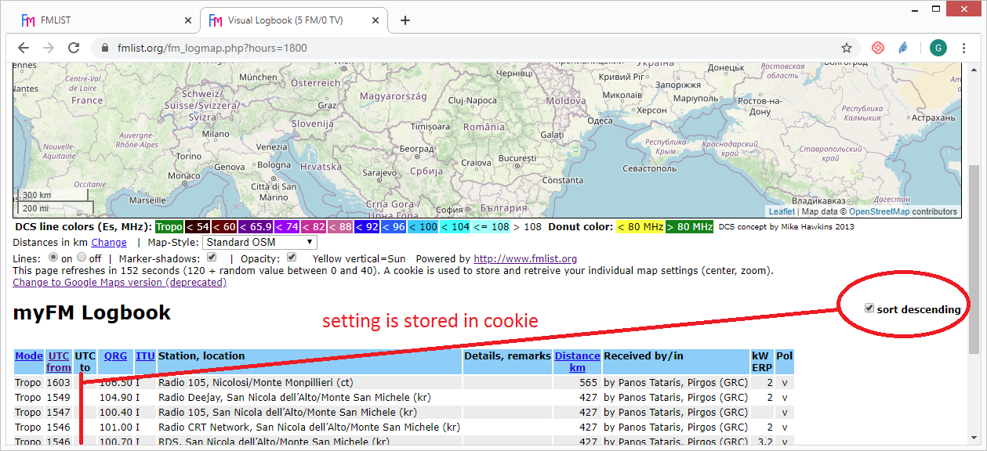Turn map lines on
This screenshot has height=451, width=987.
click(54, 258)
